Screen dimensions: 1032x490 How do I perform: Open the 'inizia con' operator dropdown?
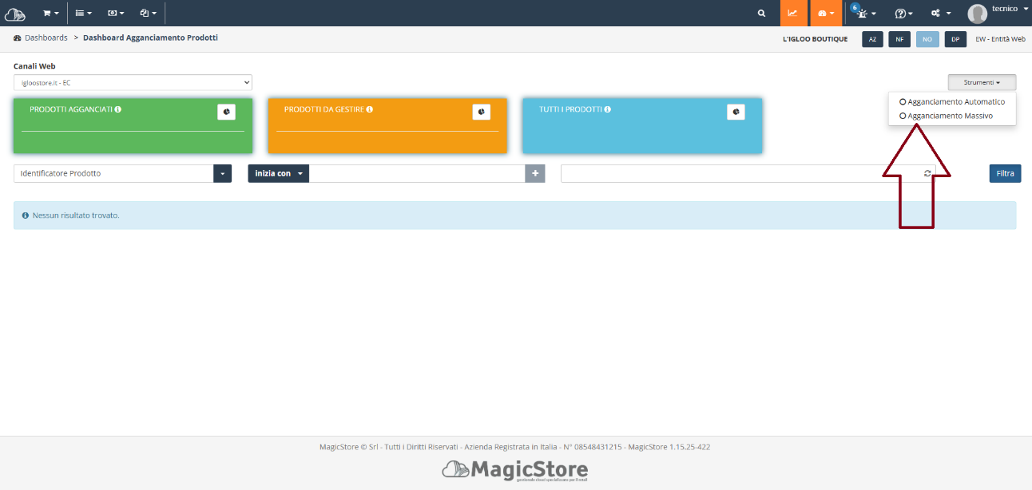coord(278,173)
